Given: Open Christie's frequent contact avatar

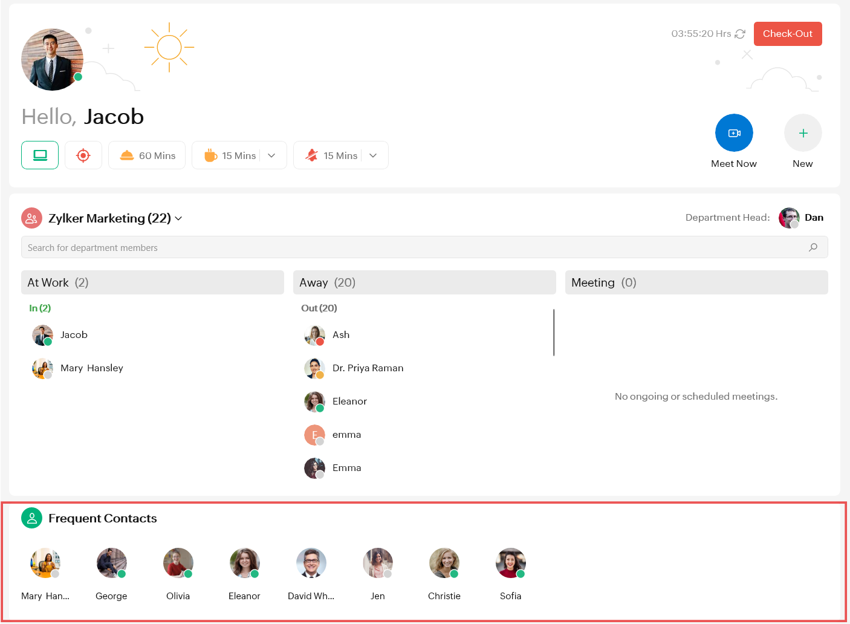Looking at the screenshot, I should click(444, 563).
